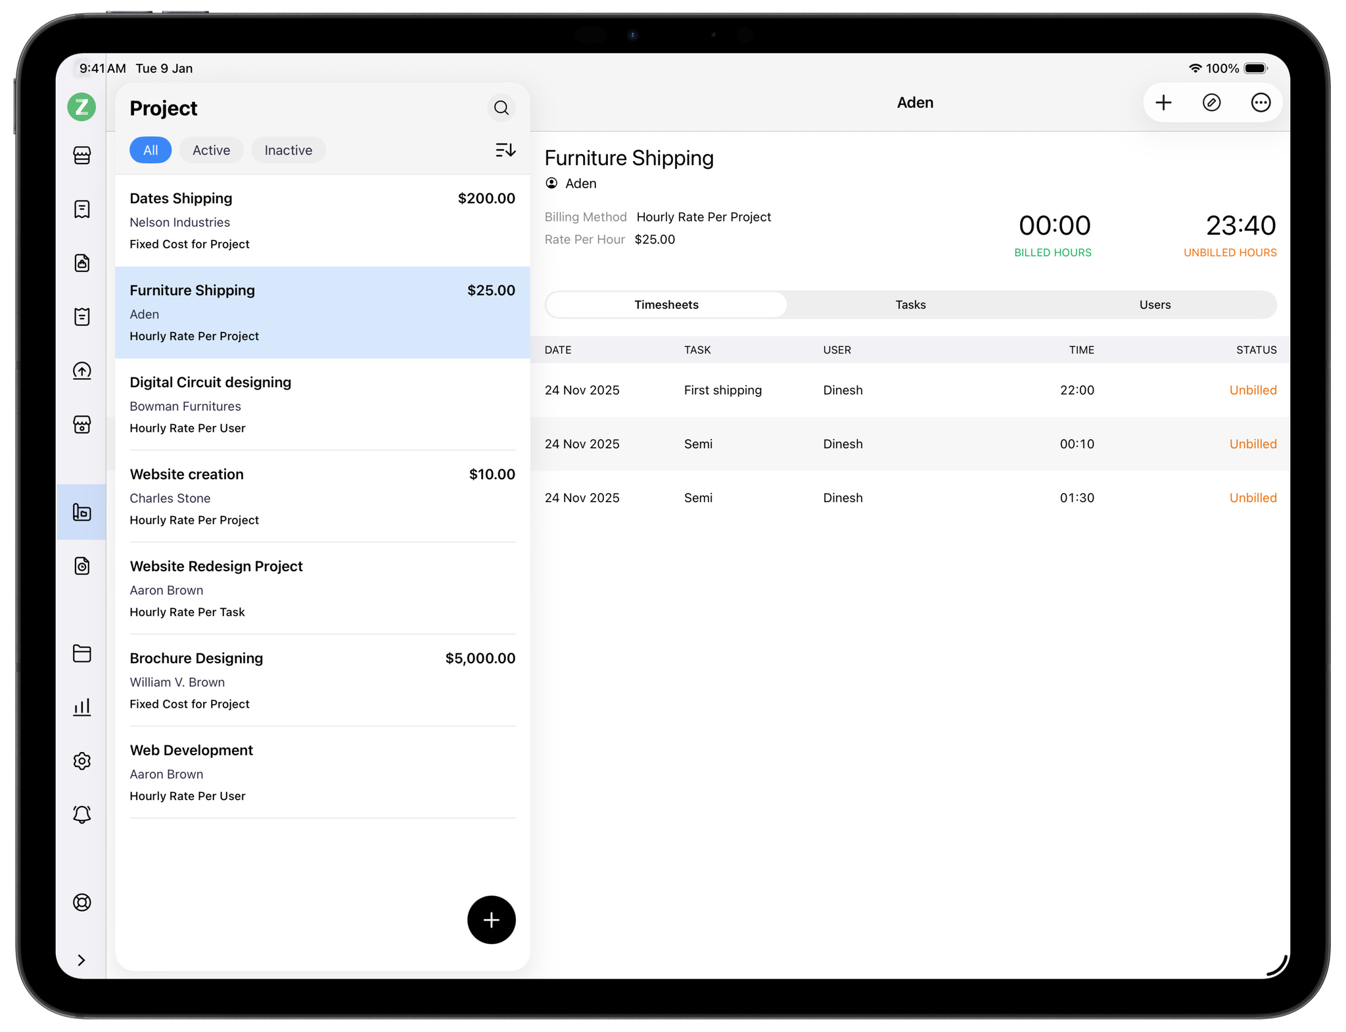Open the clipboard list icon in sidebar
Image resolution: width=1346 pixels, height=1032 pixels.
click(81, 317)
